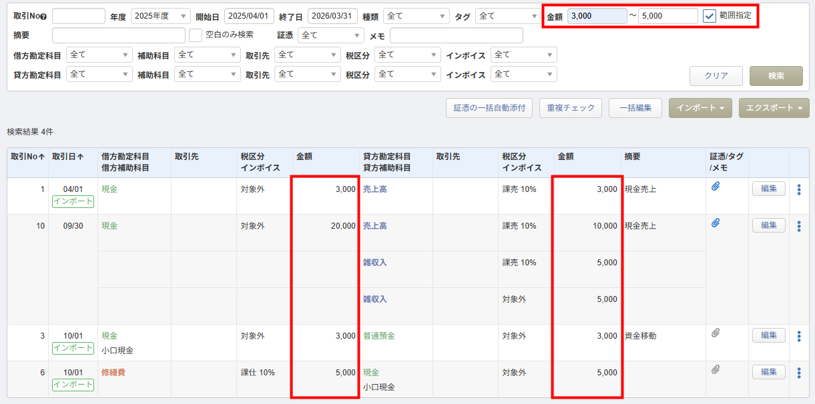Open the 種類 dropdown
Viewport: 815px width, 404px height.
[x=417, y=16]
